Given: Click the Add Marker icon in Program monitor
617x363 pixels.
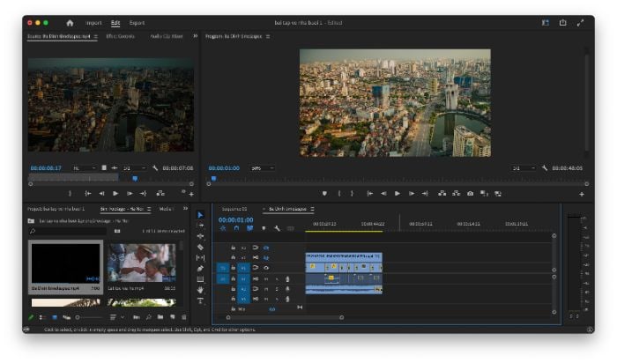Looking at the screenshot, I should [324, 194].
